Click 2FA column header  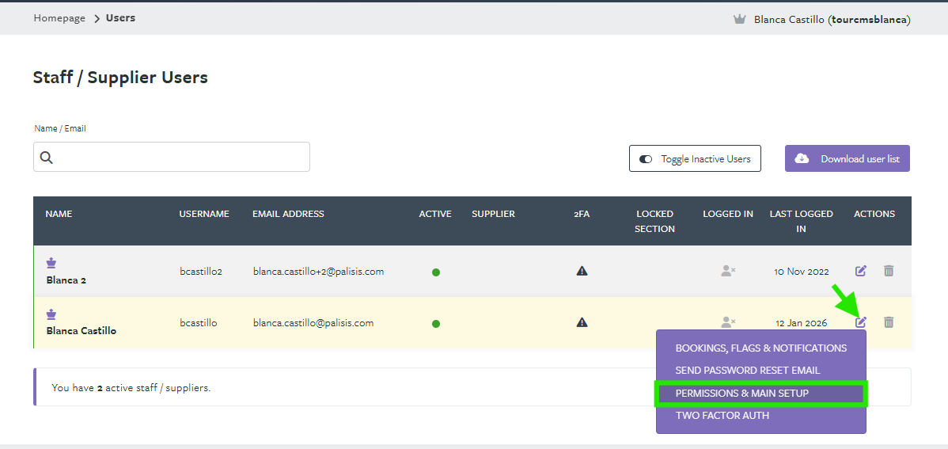click(582, 214)
